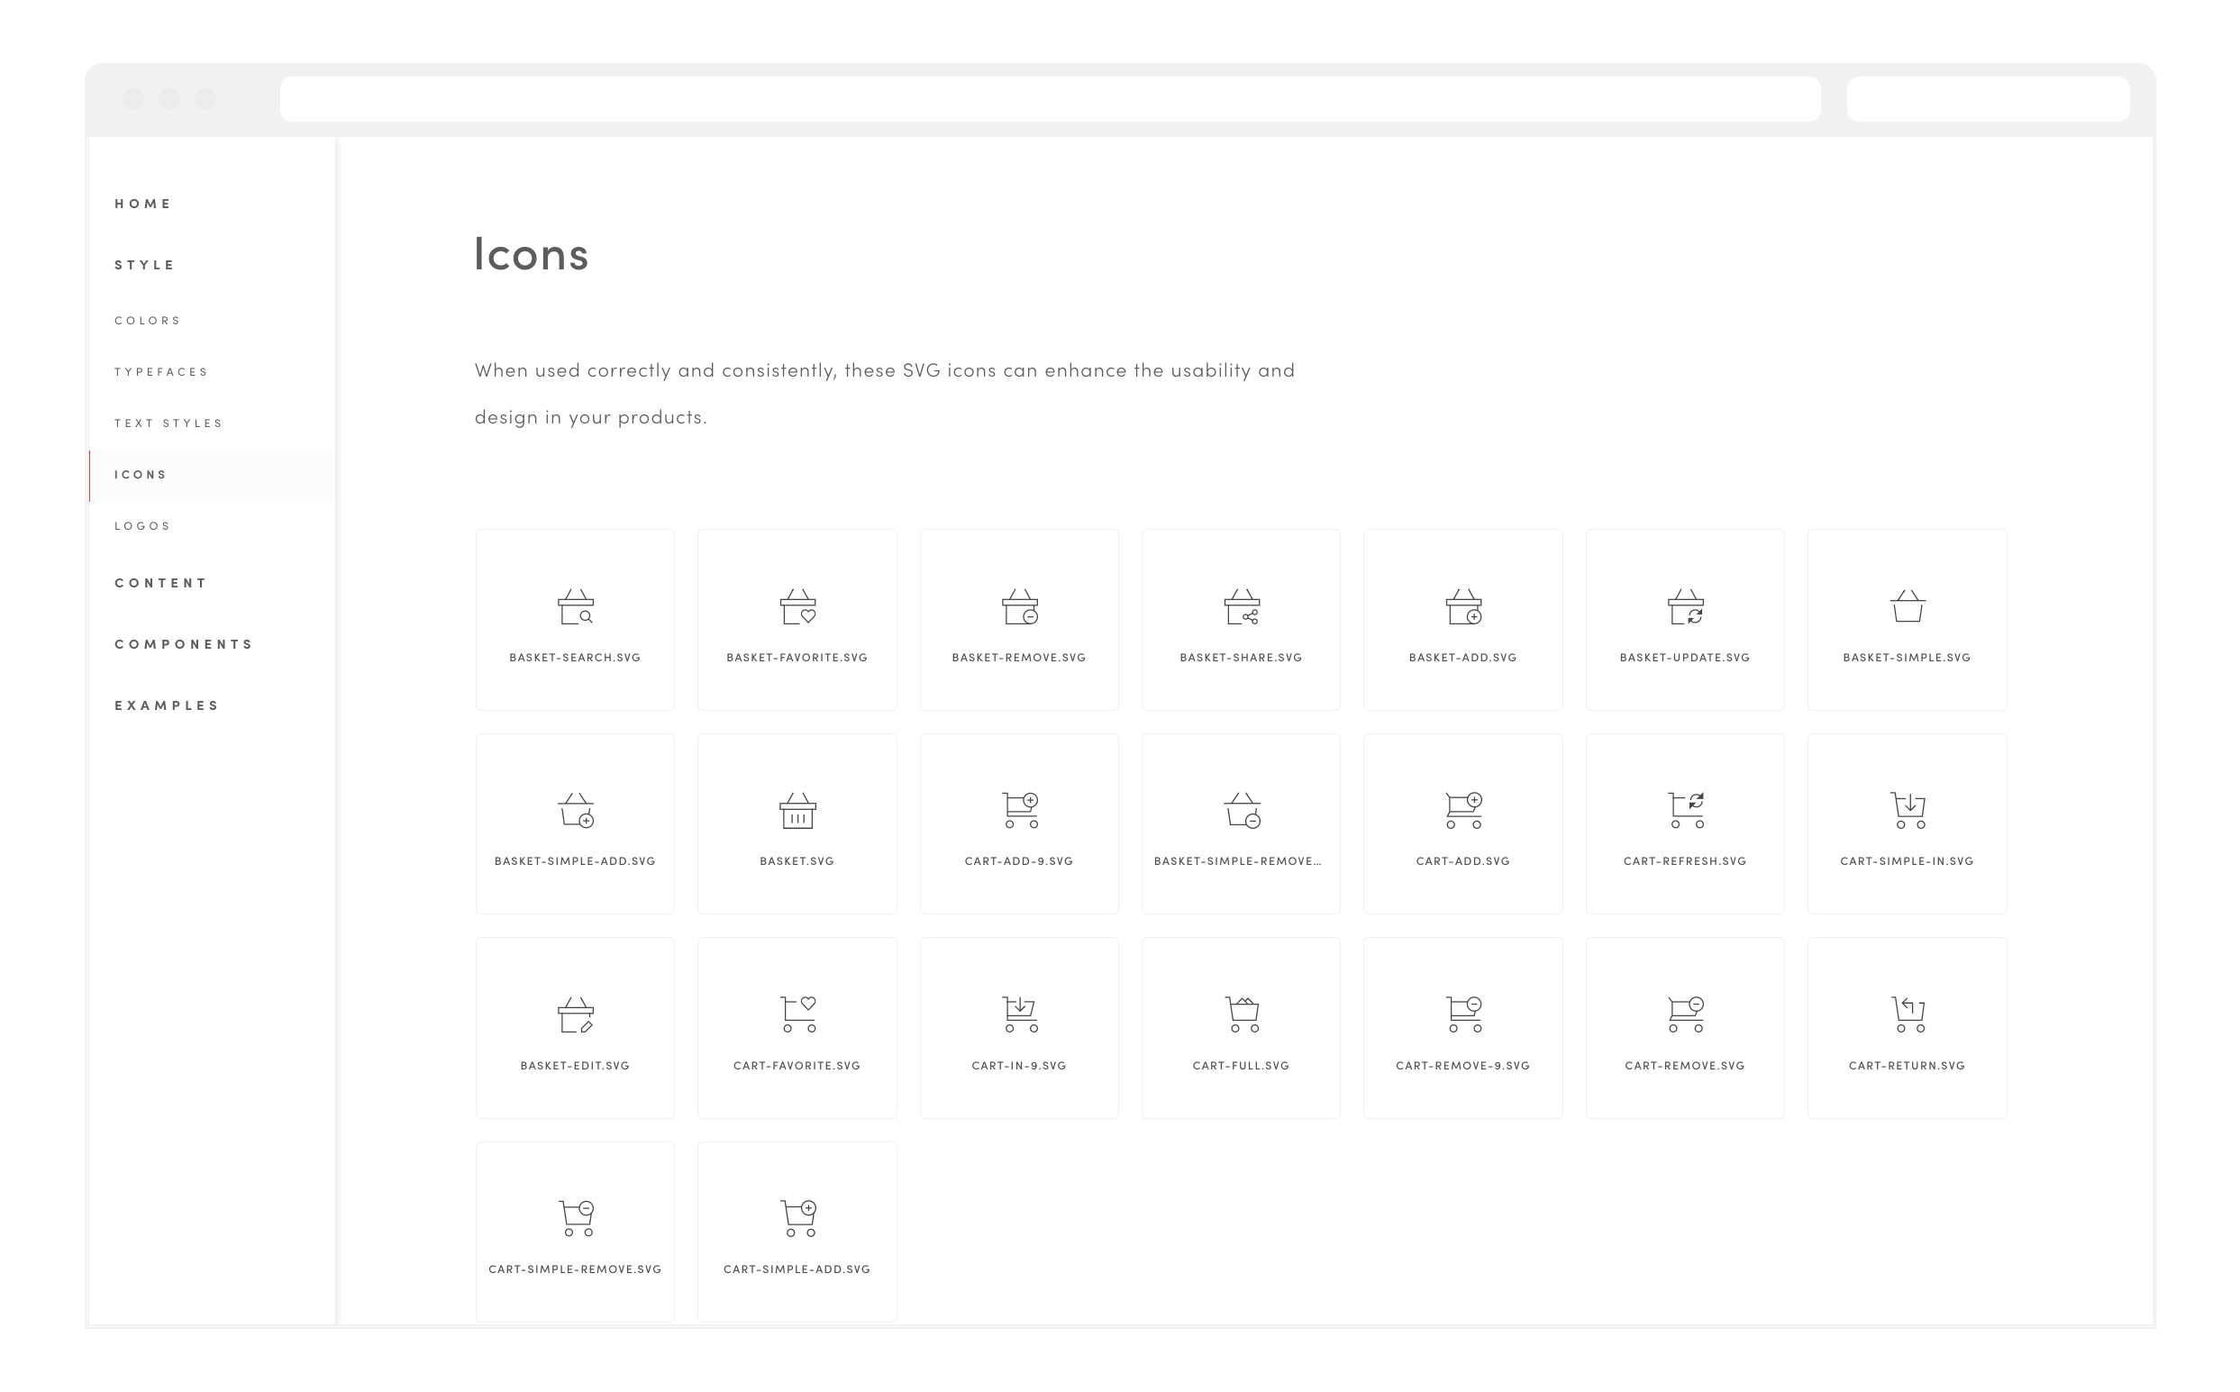Click the cart-add-9 icon
The width and height of the screenshot is (2240, 1392).
[x=1019, y=810]
